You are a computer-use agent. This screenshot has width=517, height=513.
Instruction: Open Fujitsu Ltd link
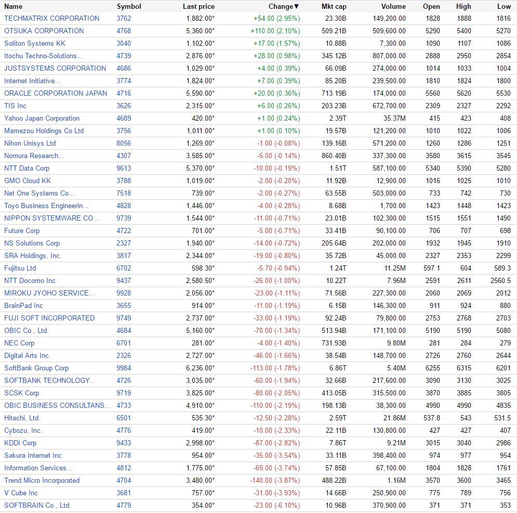pyautogui.click(x=20, y=268)
